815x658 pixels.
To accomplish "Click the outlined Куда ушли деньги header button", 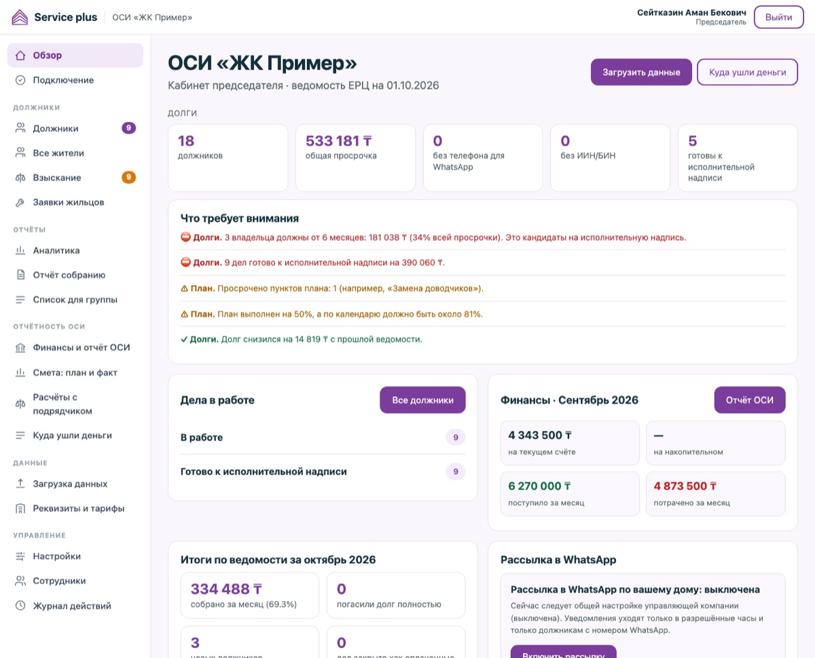I will coord(748,72).
